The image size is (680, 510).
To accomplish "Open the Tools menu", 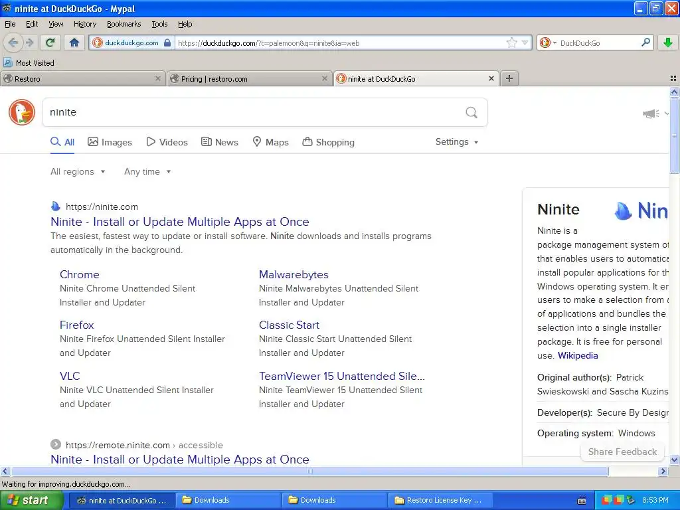I will click(159, 24).
